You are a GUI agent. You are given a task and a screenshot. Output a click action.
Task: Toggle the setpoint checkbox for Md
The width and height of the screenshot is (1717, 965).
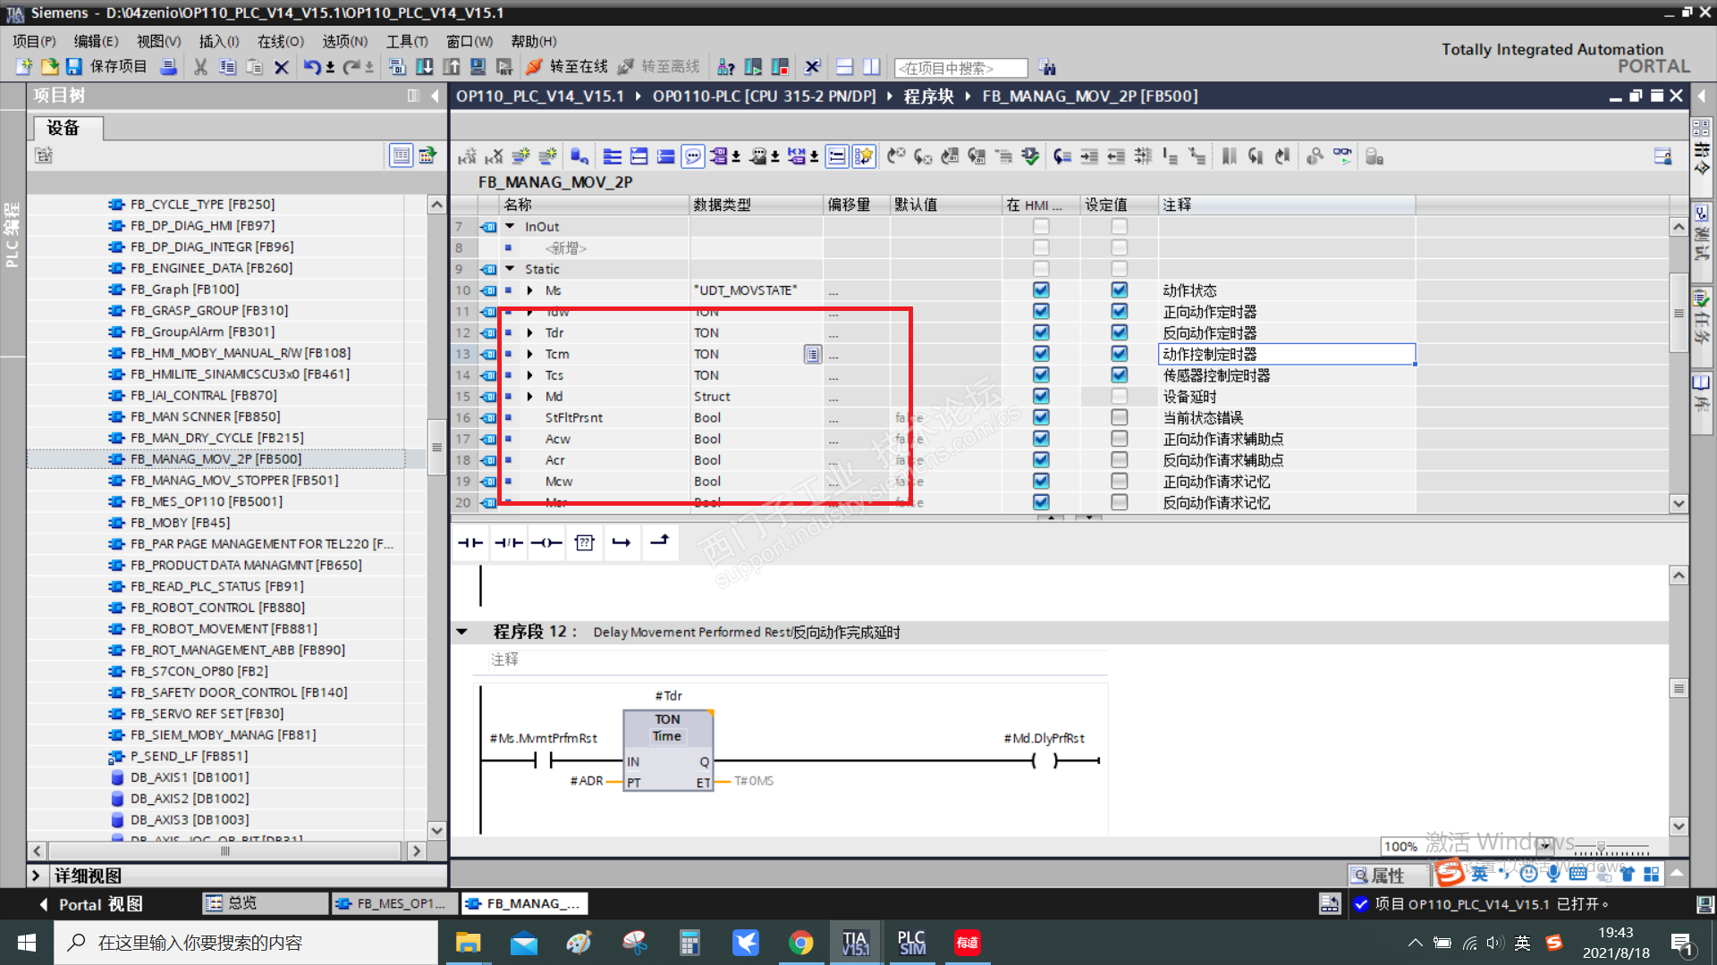click(x=1119, y=396)
